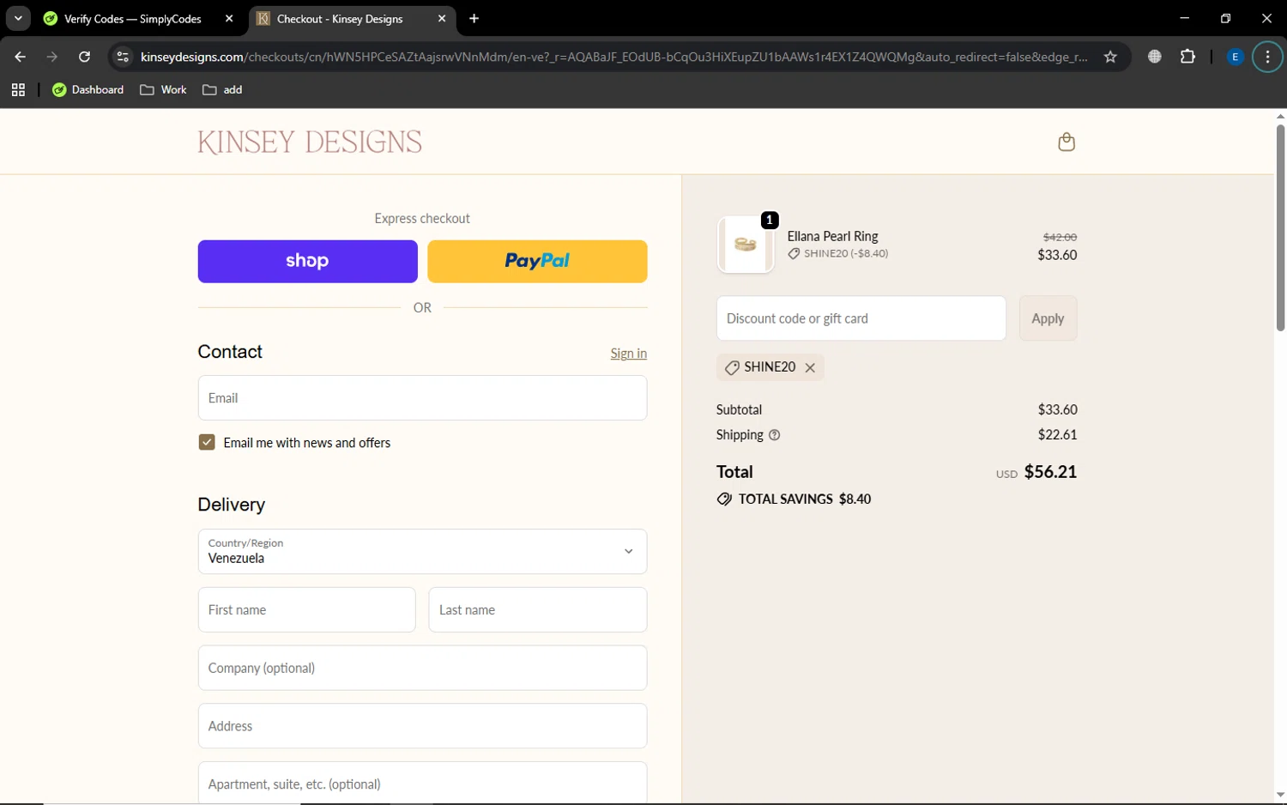The width and height of the screenshot is (1287, 805).
Task: Click the Ellana Pearl Ring product name
Action: [832, 236]
